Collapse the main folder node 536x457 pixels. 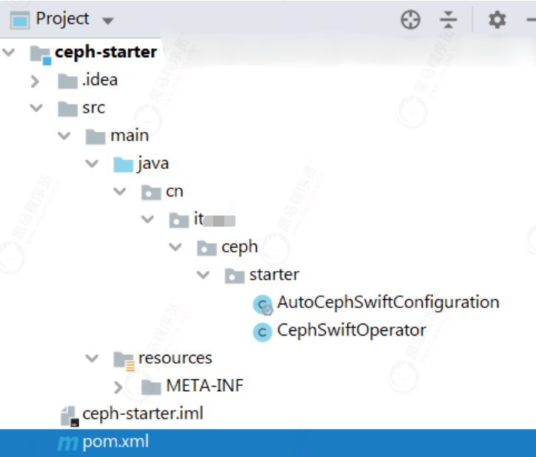[x=64, y=136]
